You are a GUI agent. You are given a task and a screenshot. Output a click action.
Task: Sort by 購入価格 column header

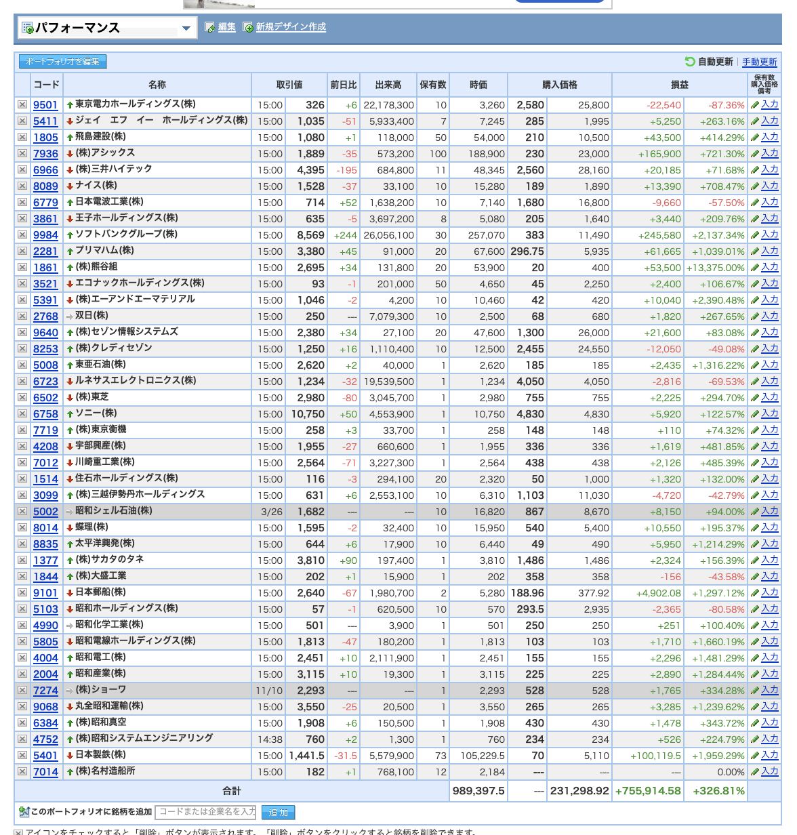(560, 85)
